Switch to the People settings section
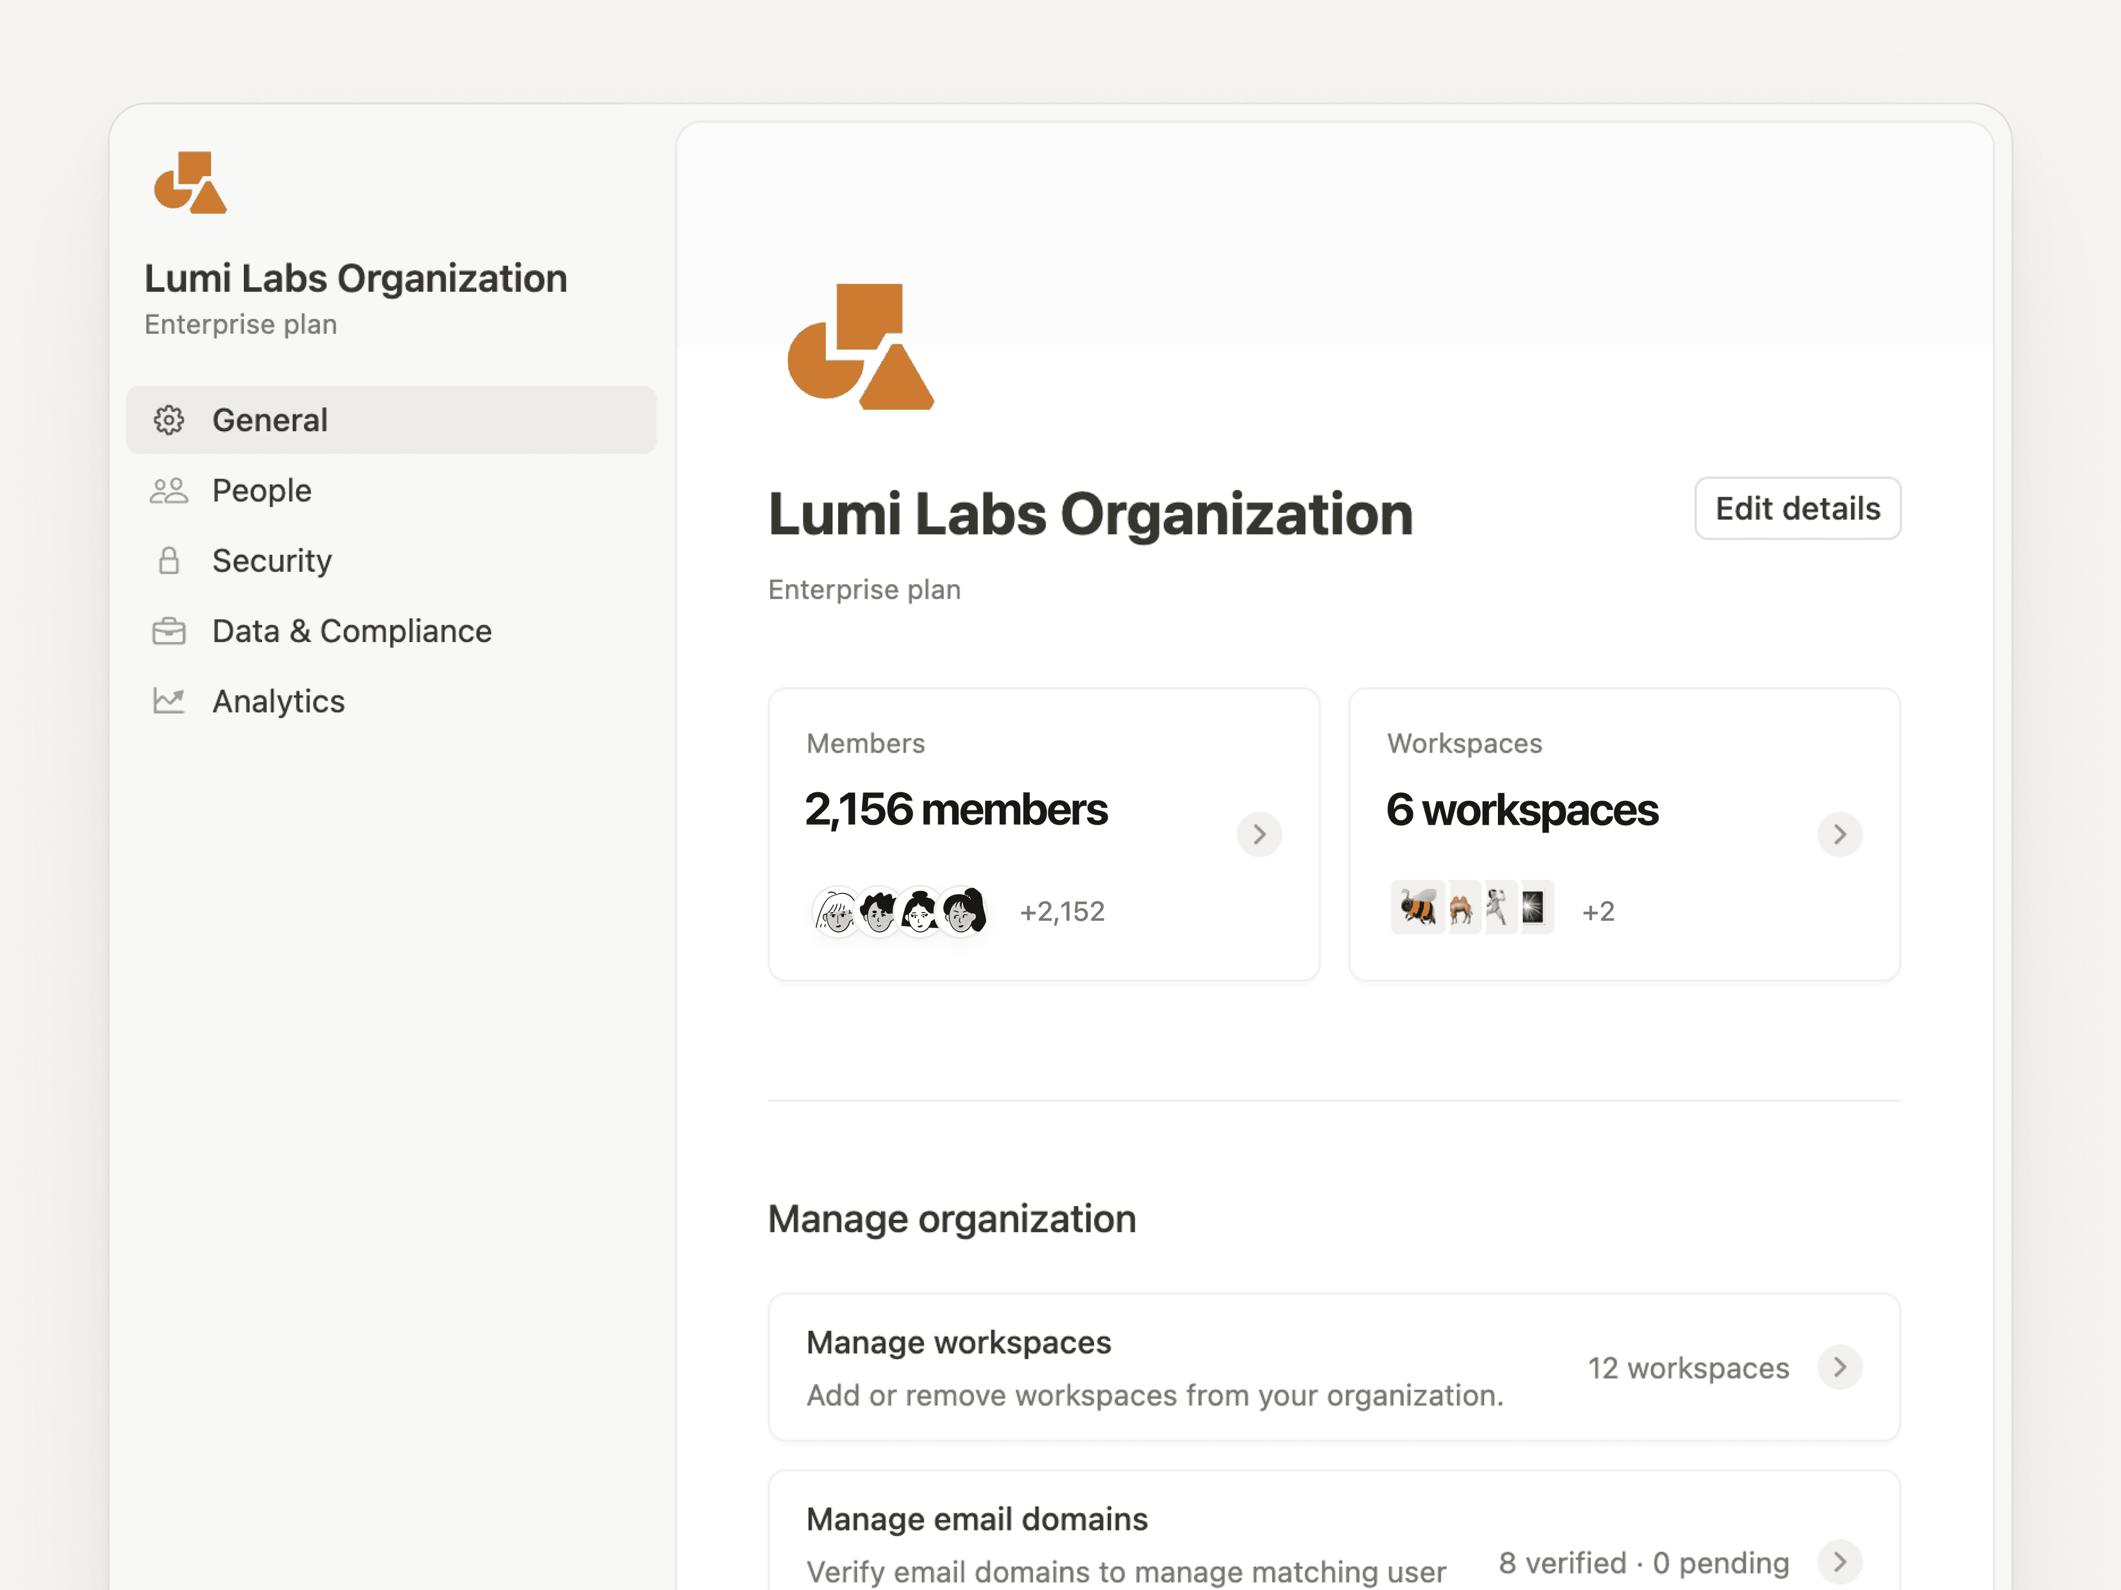 261,490
